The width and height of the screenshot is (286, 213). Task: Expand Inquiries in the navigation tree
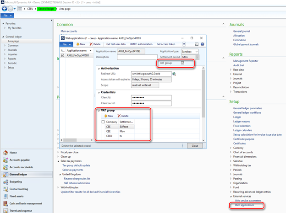coord(5,54)
